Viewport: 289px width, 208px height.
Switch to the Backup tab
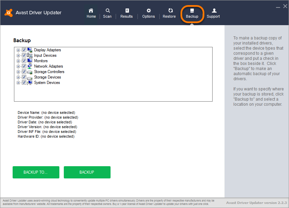click(x=192, y=13)
